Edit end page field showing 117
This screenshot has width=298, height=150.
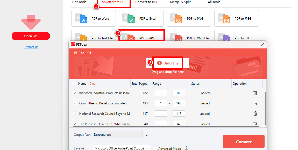click(179, 114)
